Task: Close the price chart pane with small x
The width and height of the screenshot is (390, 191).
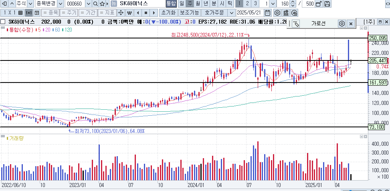Action: [x=366, y=28]
